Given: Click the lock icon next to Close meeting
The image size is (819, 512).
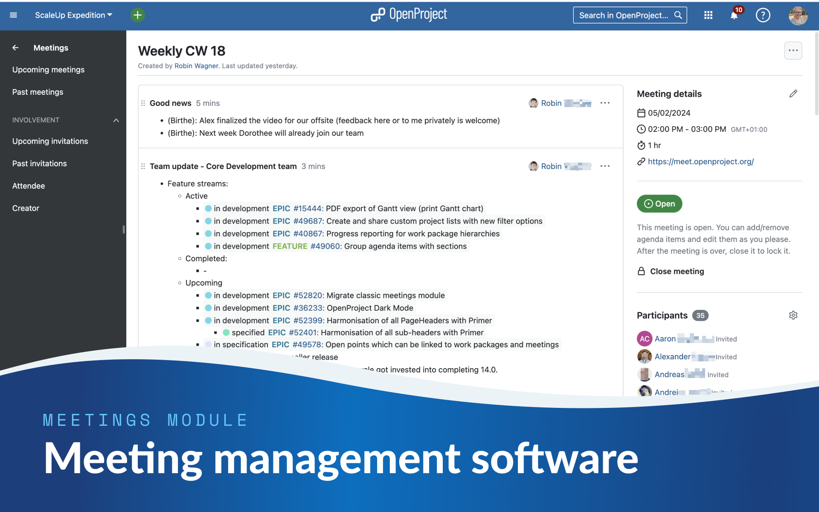Looking at the screenshot, I should coord(641,270).
